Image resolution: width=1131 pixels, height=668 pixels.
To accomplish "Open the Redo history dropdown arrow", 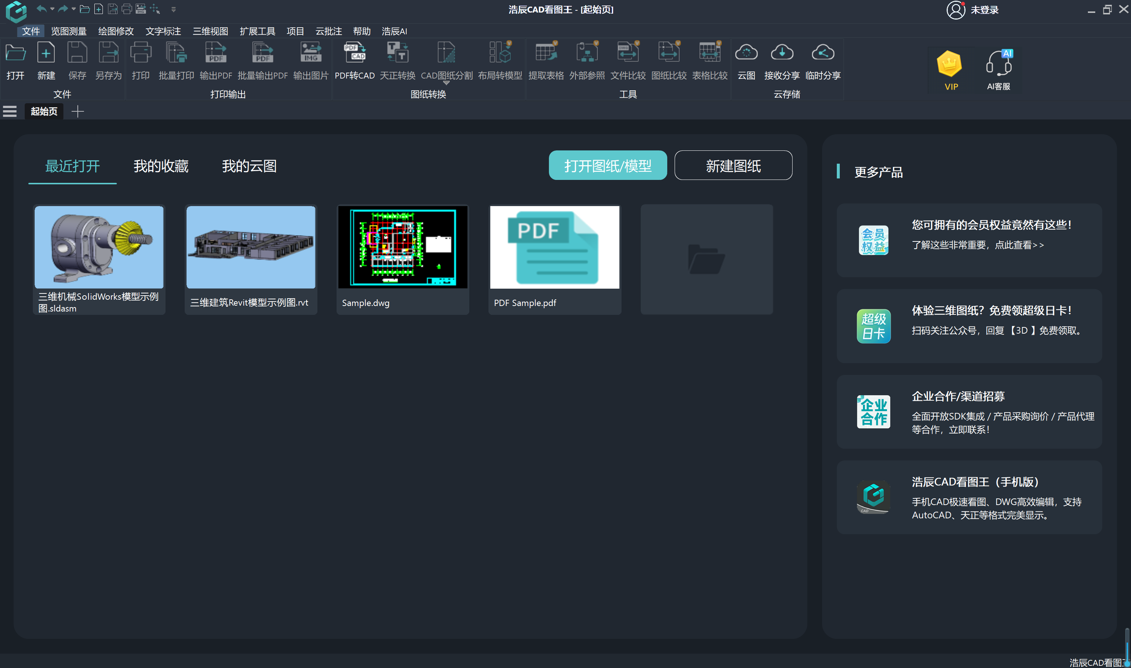I will click(73, 8).
